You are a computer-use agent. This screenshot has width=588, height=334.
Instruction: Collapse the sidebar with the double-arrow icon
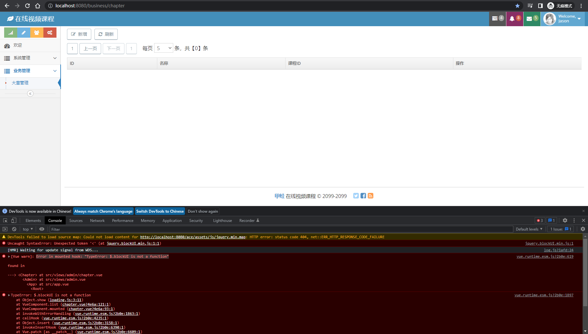30,94
